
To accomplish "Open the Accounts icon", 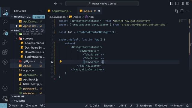I will tap(5, 88).
